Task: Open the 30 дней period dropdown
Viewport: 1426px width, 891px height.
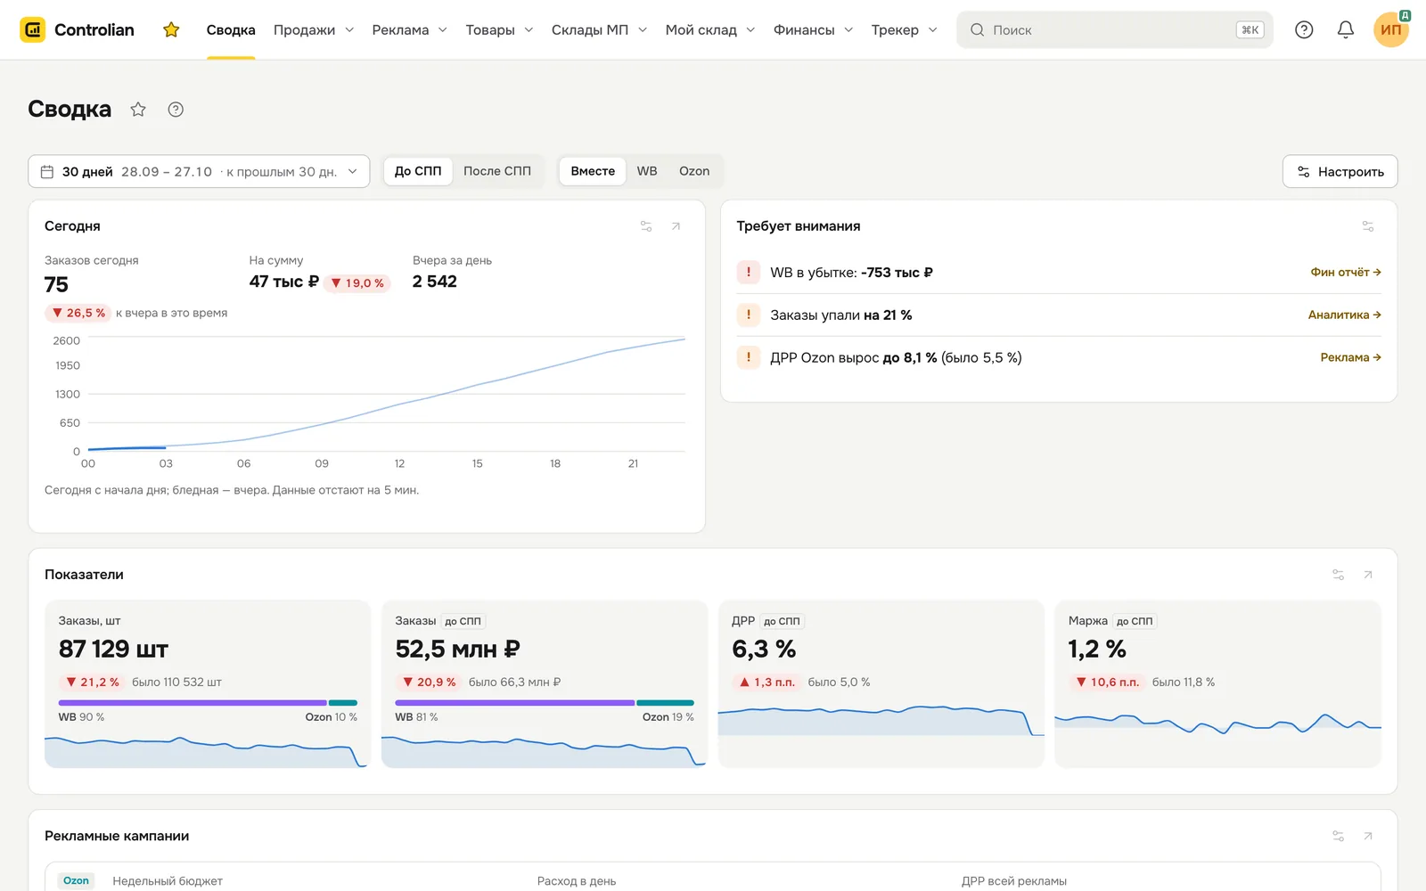Action: [x=199, y=172]
